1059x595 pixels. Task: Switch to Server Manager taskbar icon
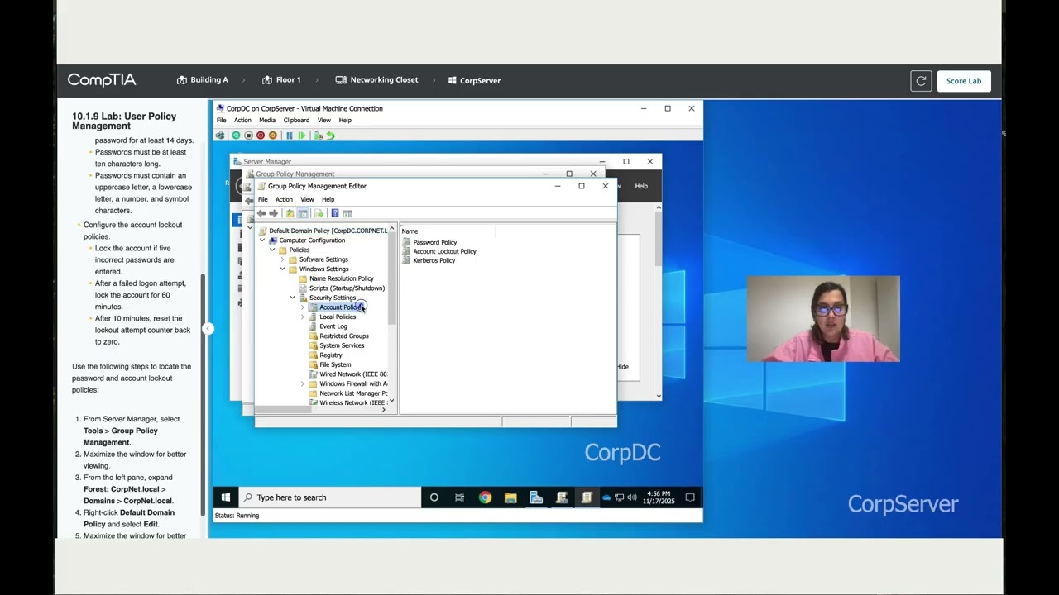point(536,497)
